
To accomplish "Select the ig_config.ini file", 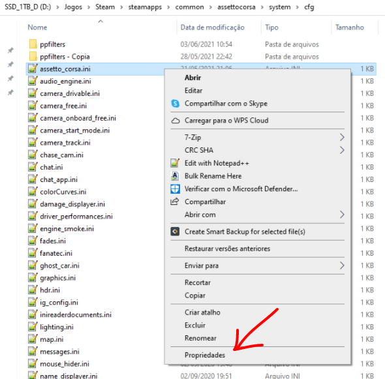I will click(59, 303).
